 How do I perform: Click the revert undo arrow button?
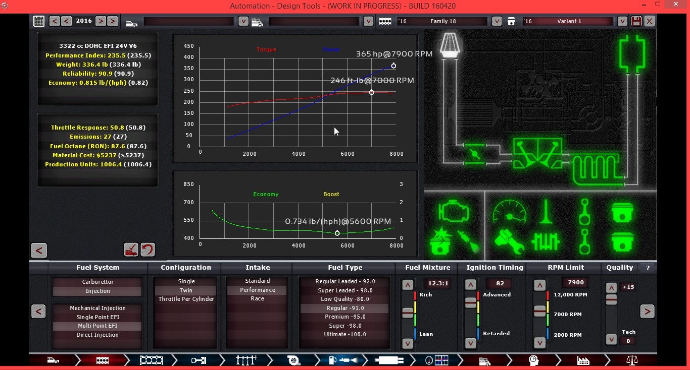(x=147, y=250)
